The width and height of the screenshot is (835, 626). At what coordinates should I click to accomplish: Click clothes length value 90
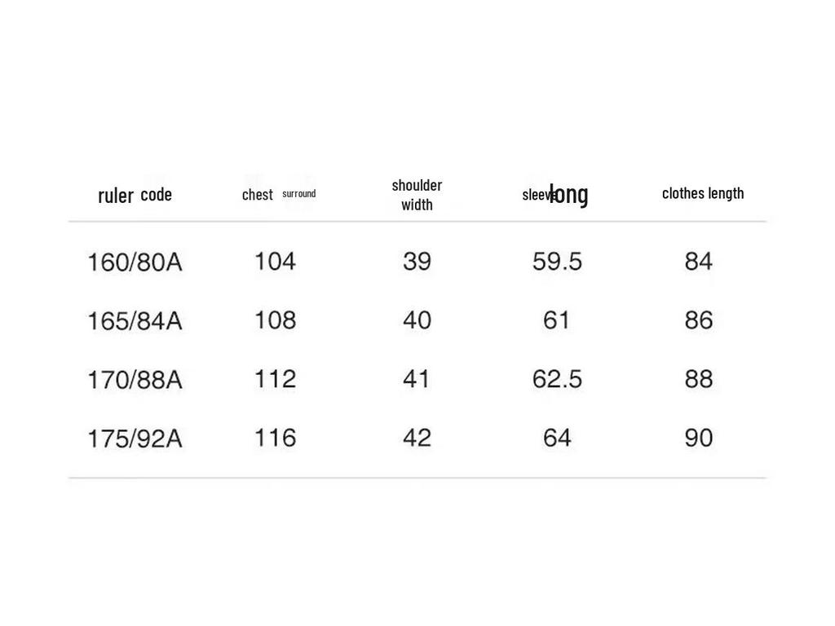pyautogui.click(x=699, y=438)
